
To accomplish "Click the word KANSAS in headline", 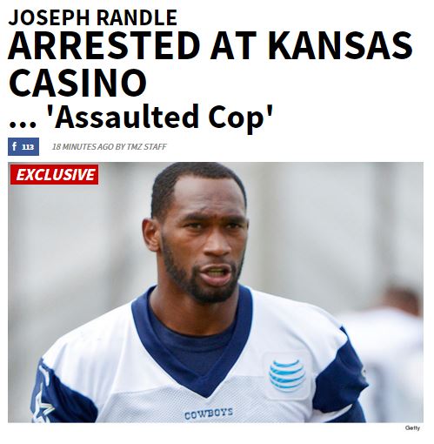I will coord(340,46).
